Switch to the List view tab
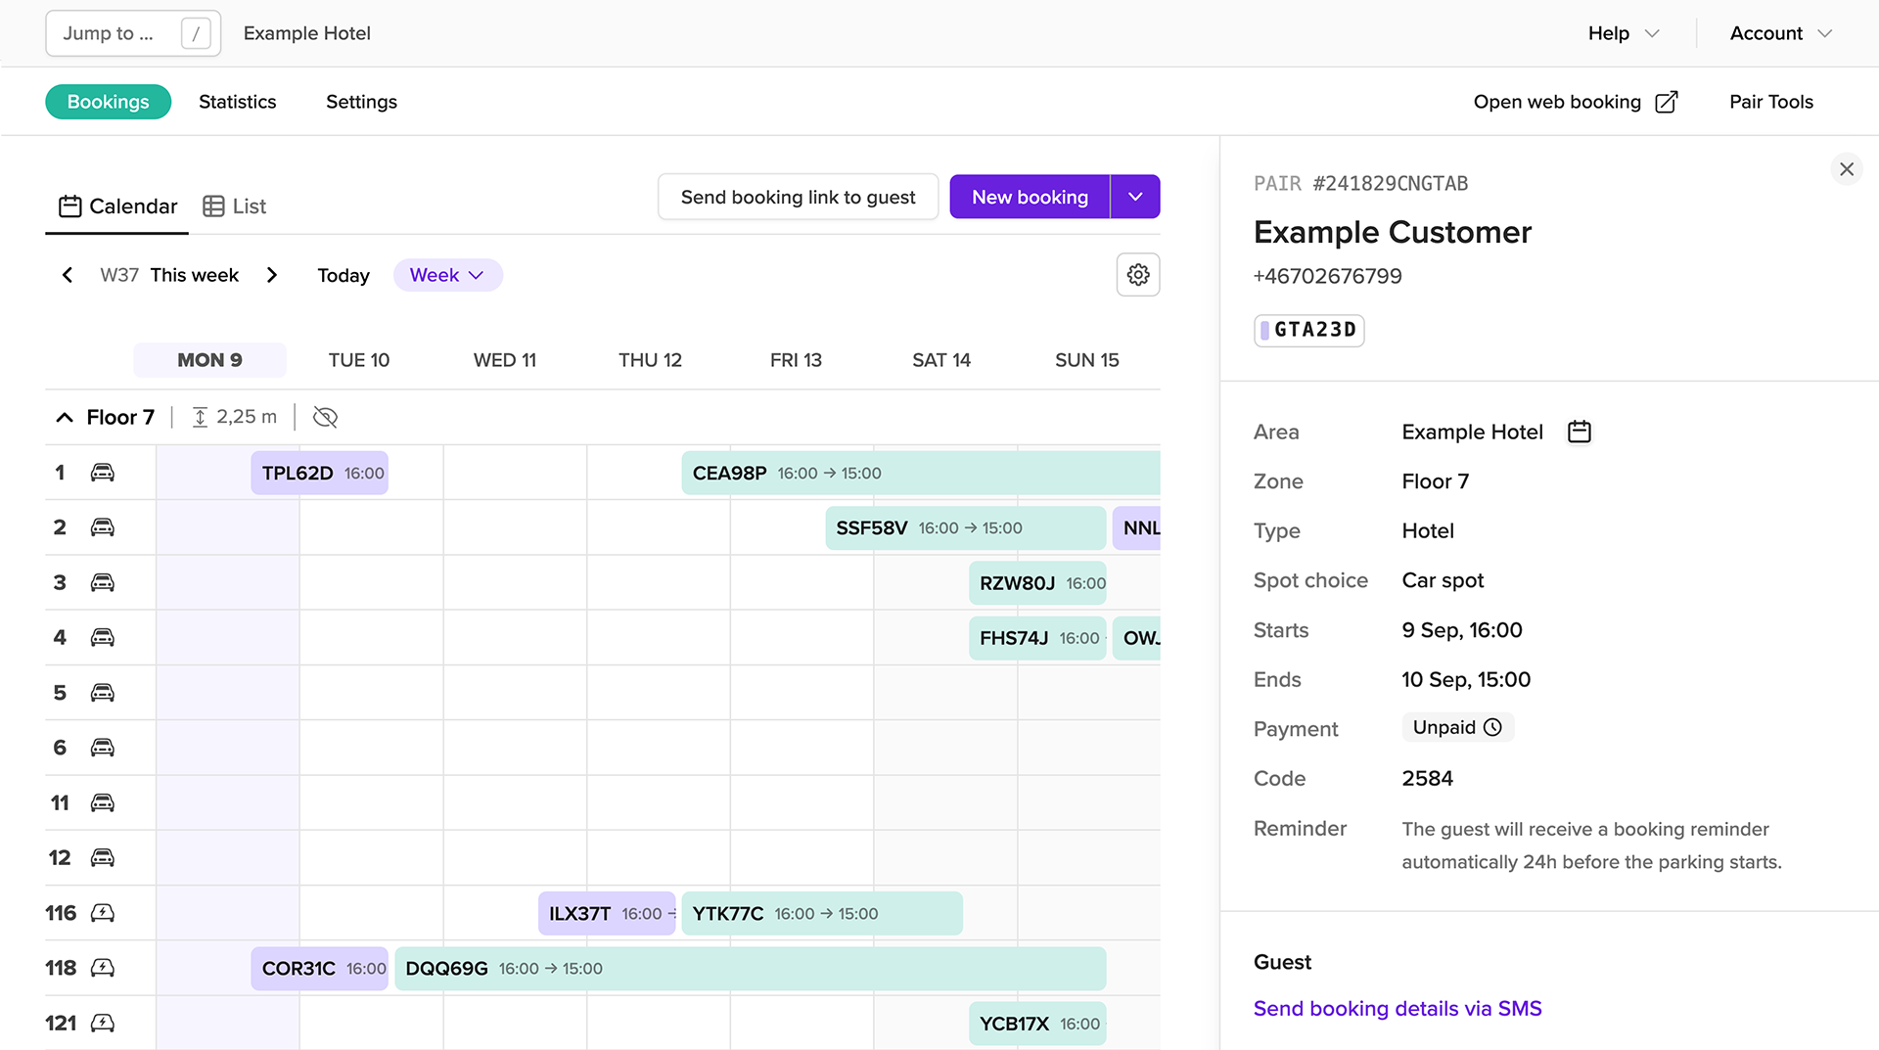Viewport: 1879px width, 1050px height. coord(235,206)
